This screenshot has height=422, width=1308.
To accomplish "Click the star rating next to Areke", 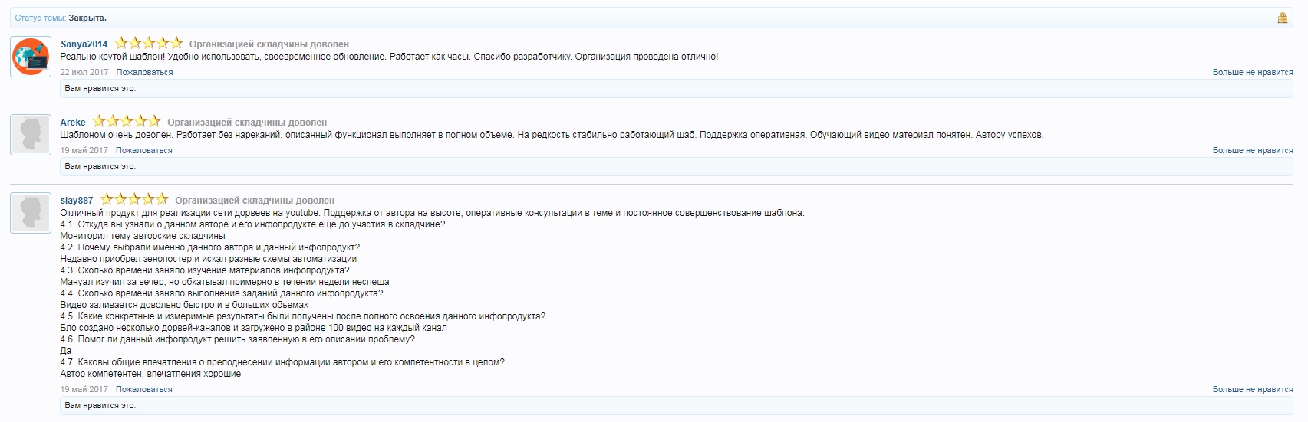I will (x=127, y=122).
